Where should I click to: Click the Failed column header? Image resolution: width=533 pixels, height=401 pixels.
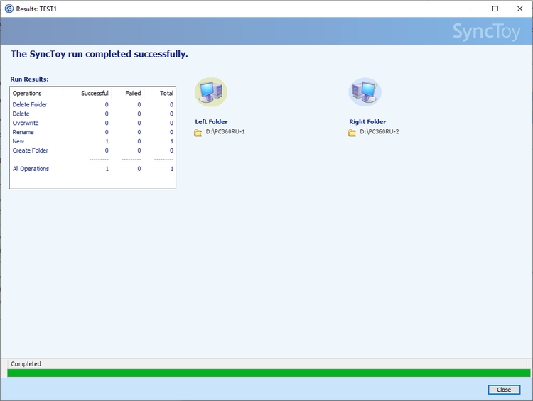(x=128, y=93)
